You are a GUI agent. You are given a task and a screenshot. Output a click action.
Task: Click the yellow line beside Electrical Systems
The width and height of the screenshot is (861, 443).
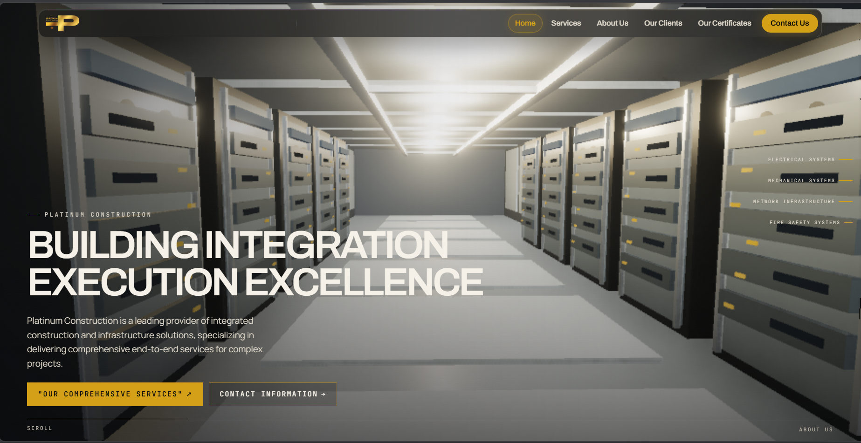(x=846, y=160)
